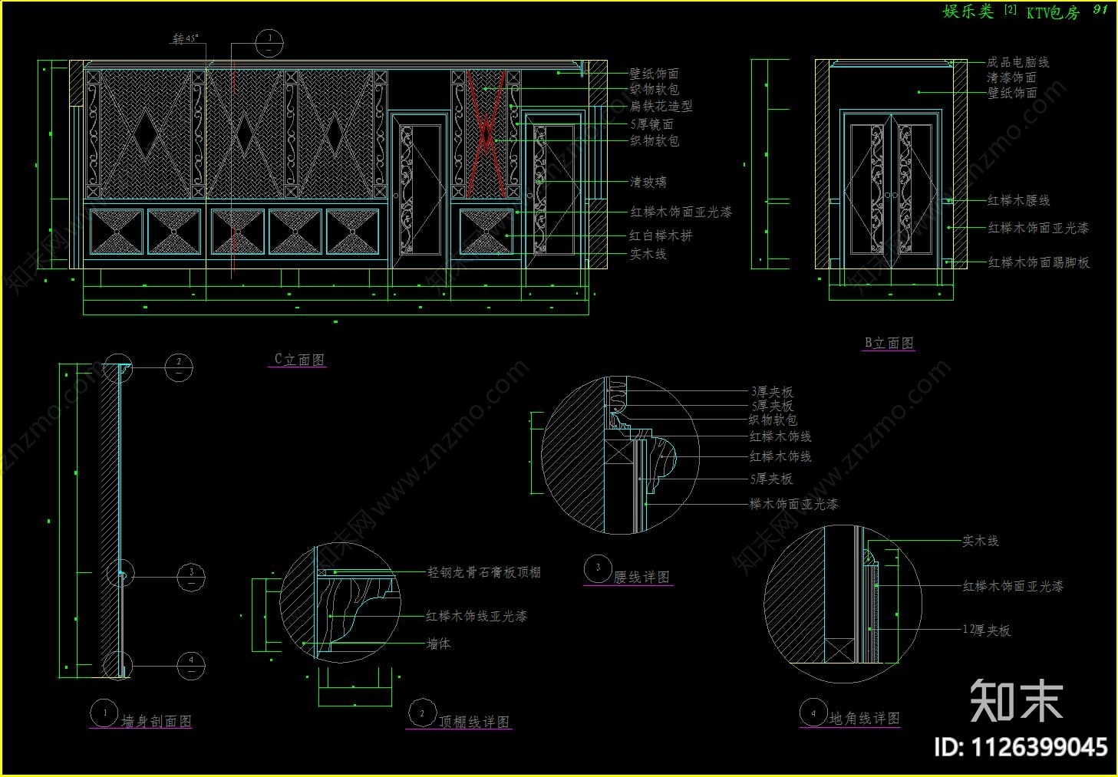Image resolution: width=1118 pixels, height=777 pixels.
Task: Click the '红白榉木拼' annotation
Action: point(661,235)
